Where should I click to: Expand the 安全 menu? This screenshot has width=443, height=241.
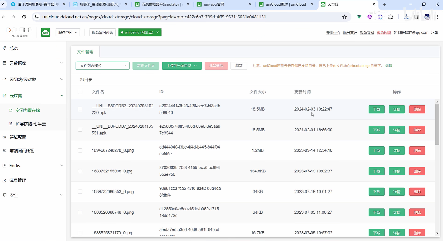pos(33,195)
